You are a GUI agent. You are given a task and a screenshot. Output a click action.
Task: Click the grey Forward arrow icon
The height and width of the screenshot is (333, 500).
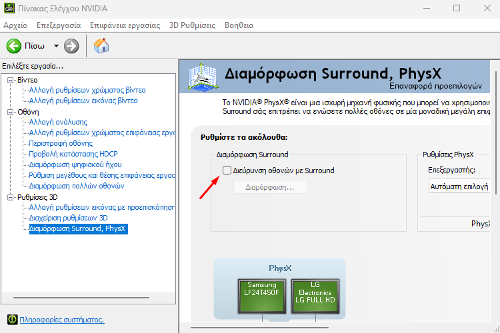(x=71, y=46)
